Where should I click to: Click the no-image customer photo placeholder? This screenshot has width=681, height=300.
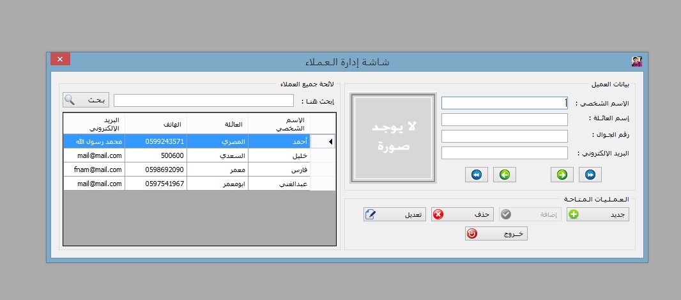click(393, 139)
